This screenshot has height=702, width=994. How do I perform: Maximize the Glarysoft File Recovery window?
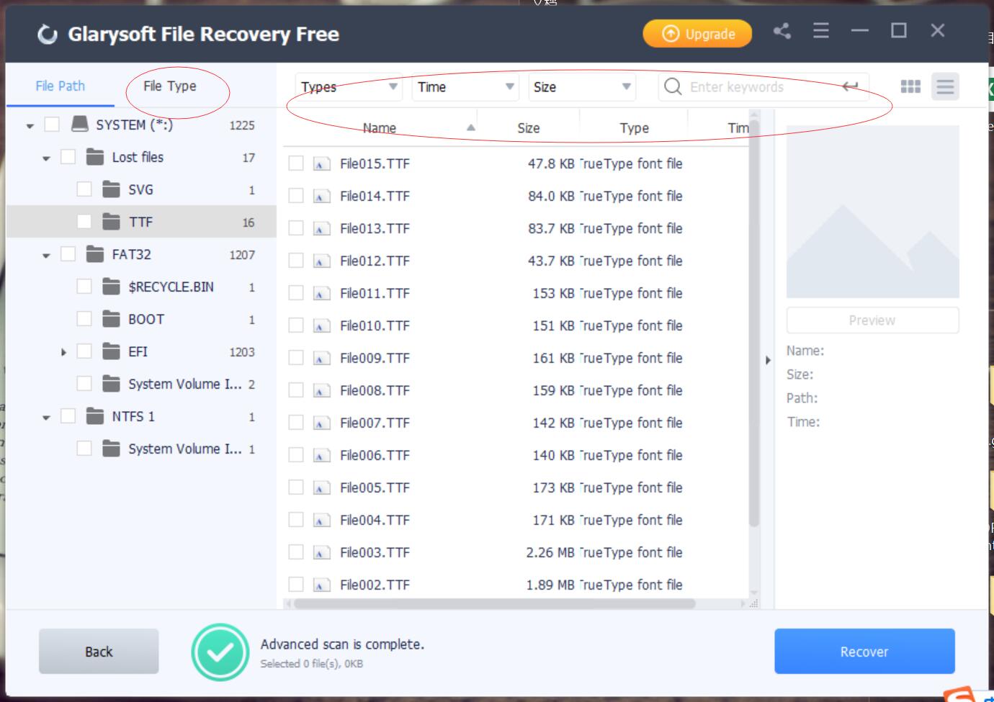898,30
